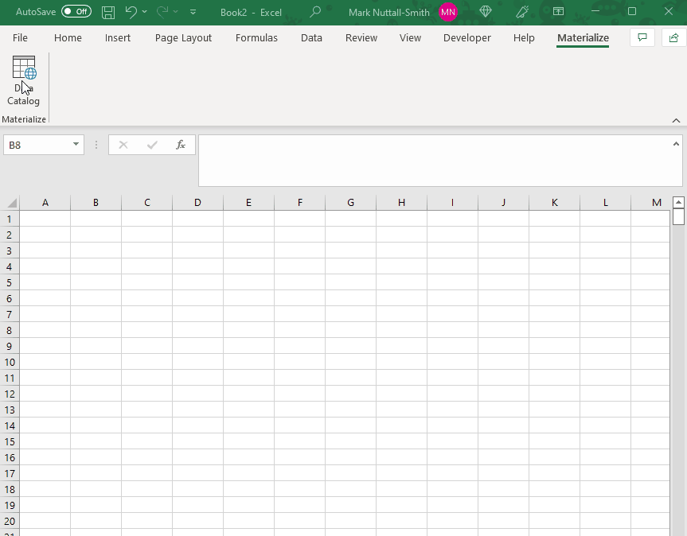Click the Insert Function fx button
Image resolution: width=687 pixels, height=536 pixels.
point(181,145)
